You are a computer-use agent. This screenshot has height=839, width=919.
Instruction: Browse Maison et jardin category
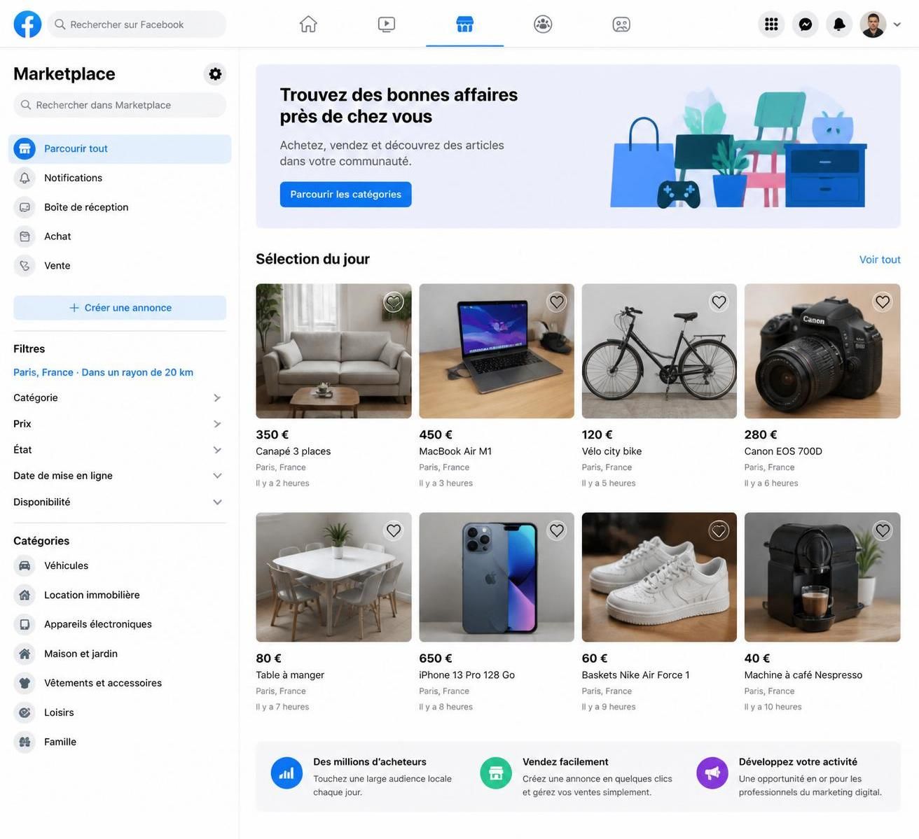click(120, 654)
